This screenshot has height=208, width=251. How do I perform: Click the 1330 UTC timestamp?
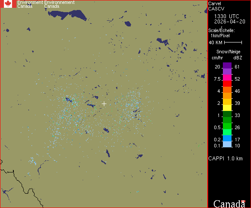coord(226,16)
